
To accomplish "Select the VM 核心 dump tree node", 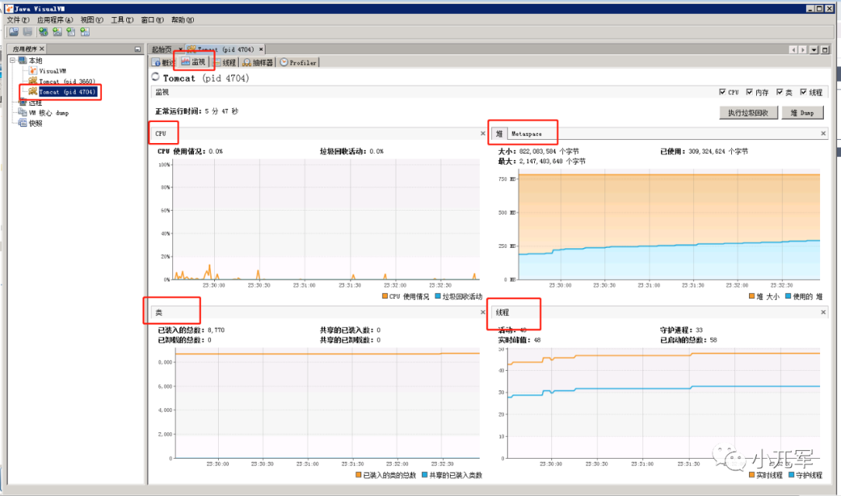I will [49, 113].
